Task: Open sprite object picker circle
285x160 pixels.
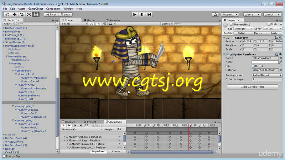Action: click(x=281, y=58)
